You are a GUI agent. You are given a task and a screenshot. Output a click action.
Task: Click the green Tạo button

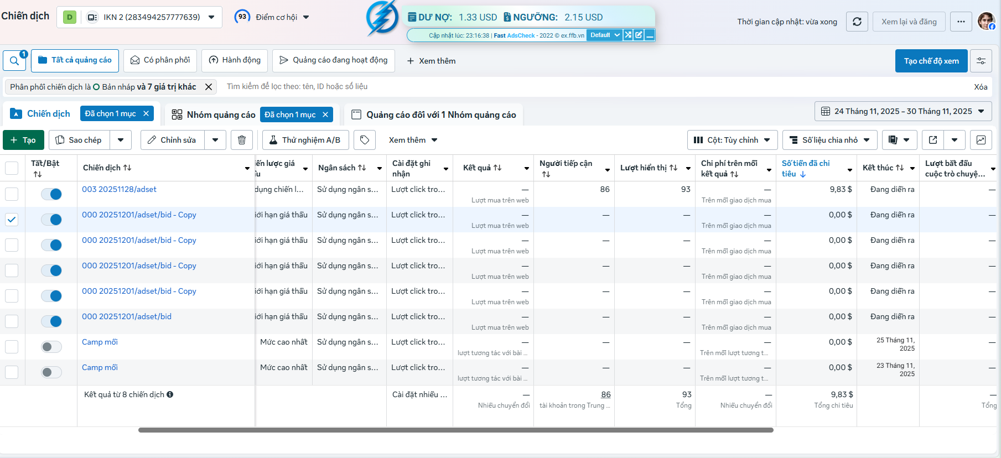(23, 140)
